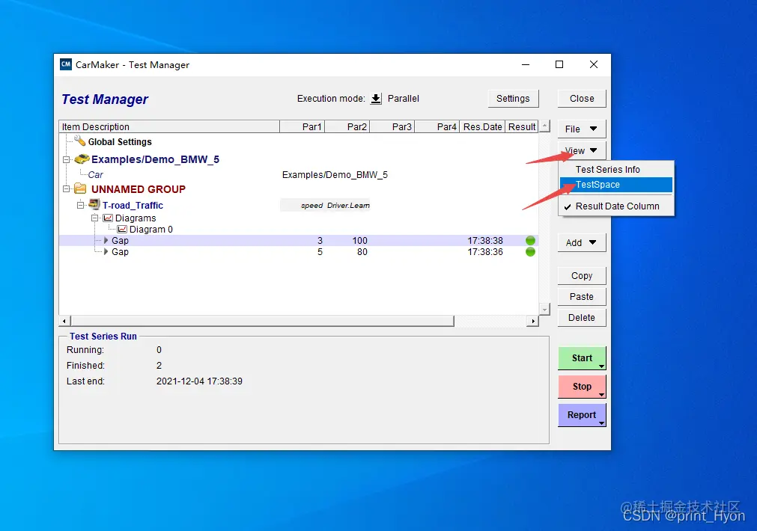
Task: Click the Delete button
Action: click(581, 317)
